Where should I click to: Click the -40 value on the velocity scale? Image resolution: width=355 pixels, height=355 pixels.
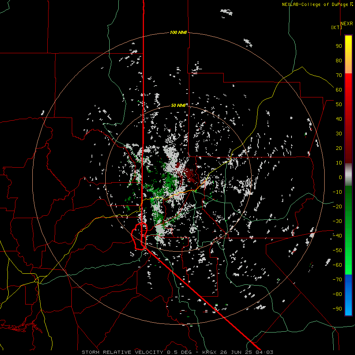click(337, 236)
